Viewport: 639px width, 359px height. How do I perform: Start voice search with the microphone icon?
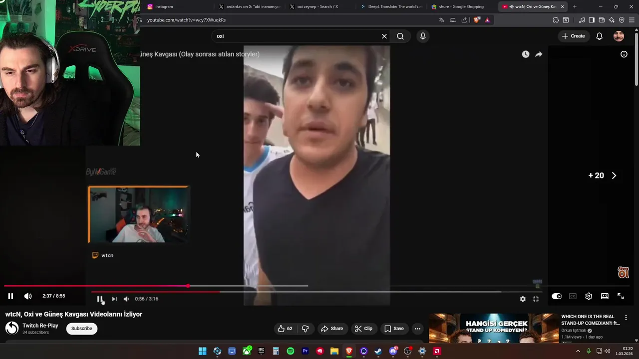point(423,36)
